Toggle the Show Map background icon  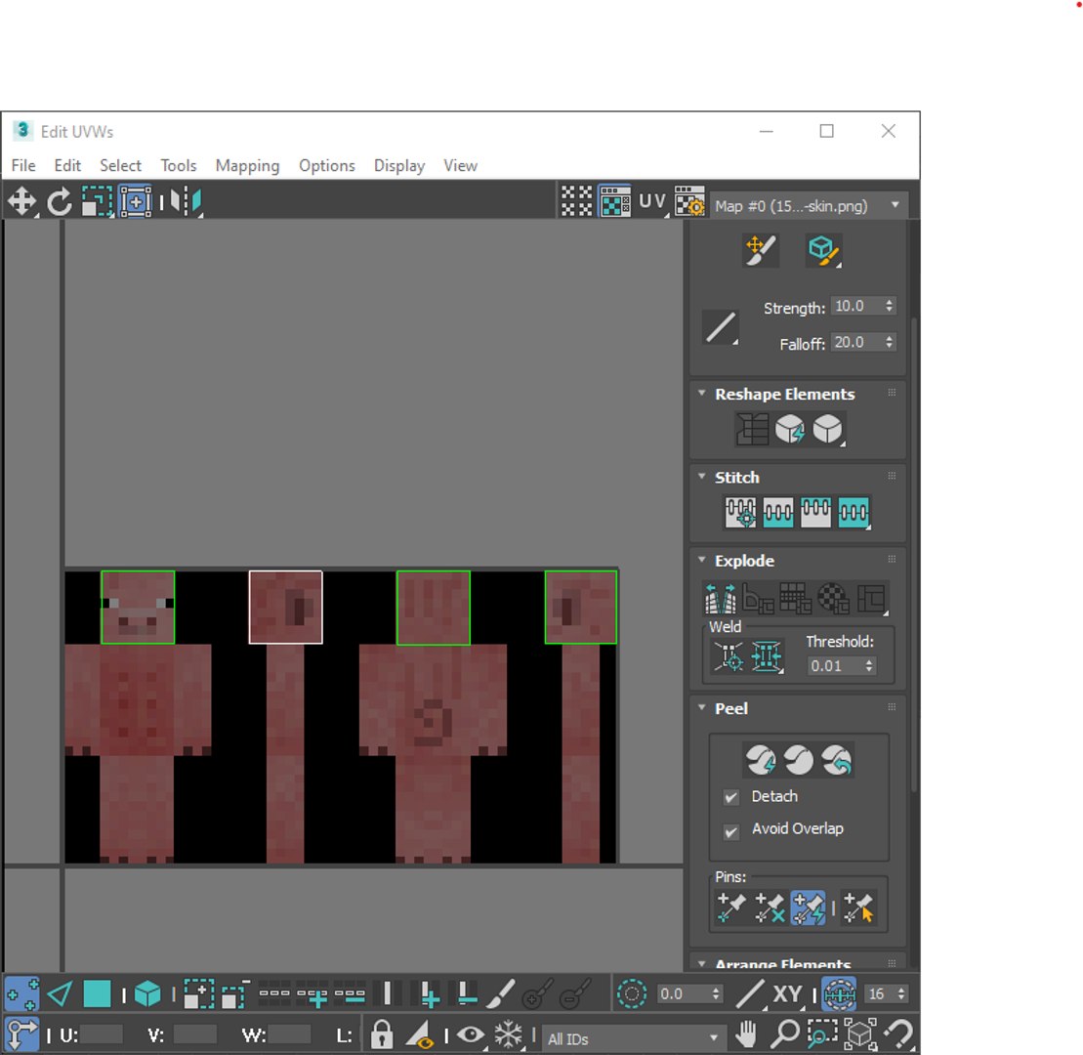[614, 202]
